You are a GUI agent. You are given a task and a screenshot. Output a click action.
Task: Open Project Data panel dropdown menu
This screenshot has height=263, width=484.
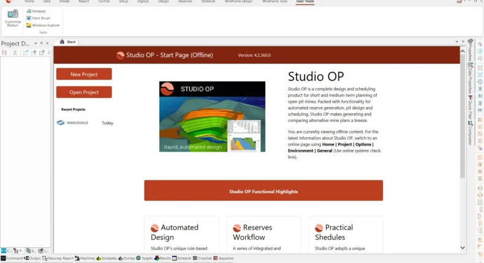click(36, 43)
